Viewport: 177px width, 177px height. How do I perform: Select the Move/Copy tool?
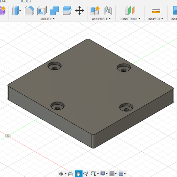(x=80, y=11)
